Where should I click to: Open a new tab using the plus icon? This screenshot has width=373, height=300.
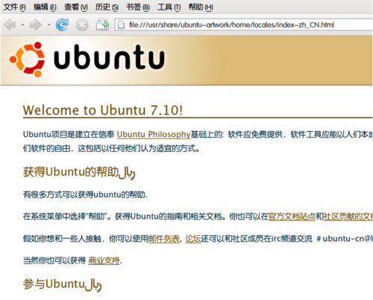[x=103, y=25]
